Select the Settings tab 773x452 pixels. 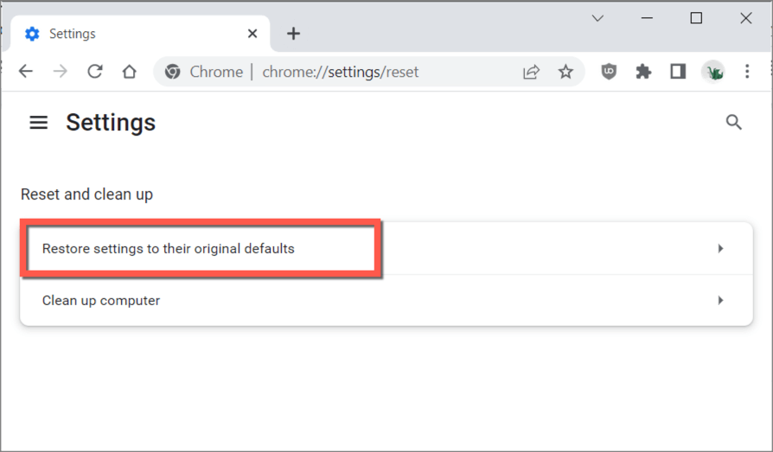140,34
